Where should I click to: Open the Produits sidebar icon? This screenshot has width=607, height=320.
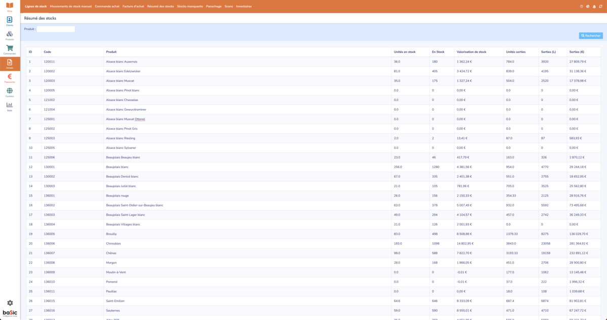(10, 35)
